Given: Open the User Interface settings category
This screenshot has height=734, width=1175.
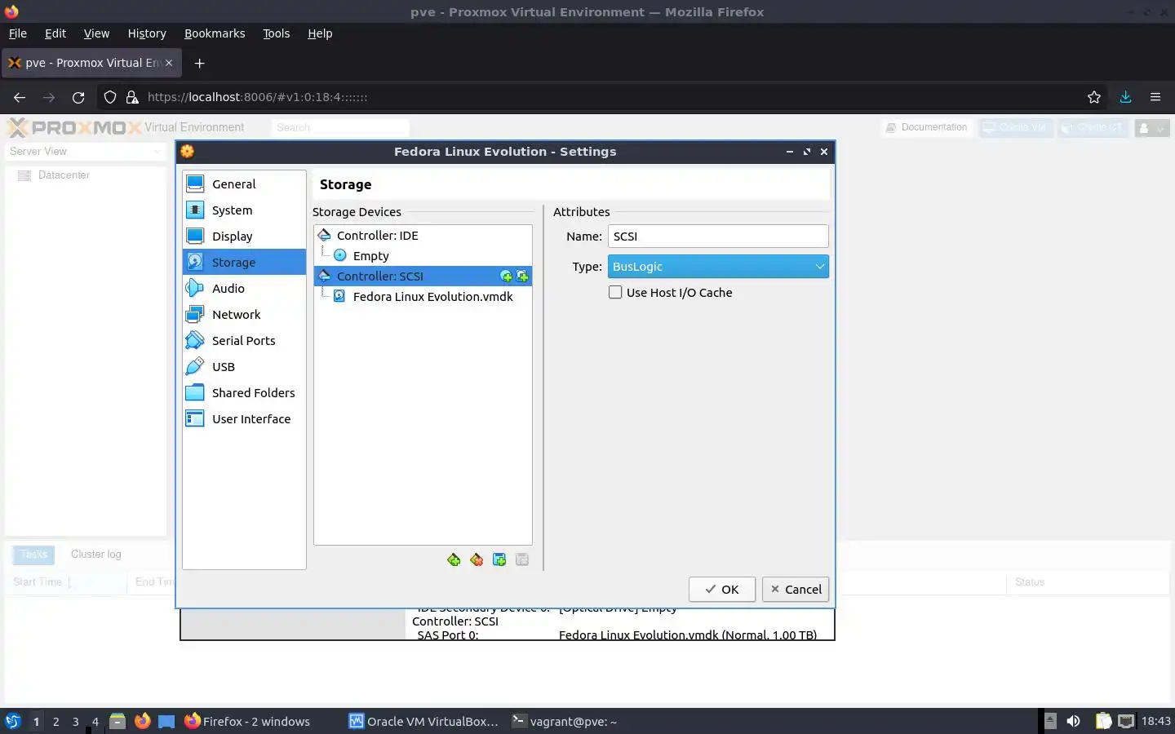Looking at the screenshot, I should 244,418.
